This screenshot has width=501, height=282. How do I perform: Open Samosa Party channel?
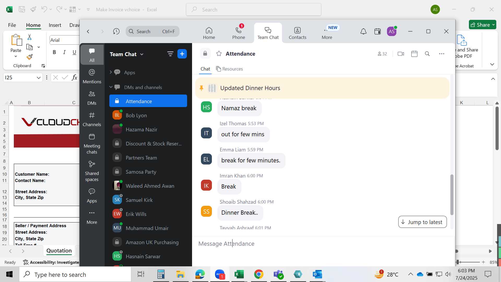click(148, 172)
